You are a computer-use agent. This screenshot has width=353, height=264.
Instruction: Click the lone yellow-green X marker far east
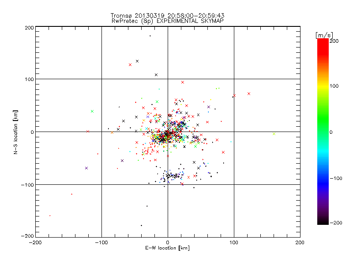point(274,134)
